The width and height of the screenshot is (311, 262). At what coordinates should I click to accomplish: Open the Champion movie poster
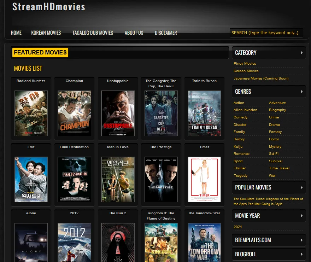[x=74, y=113]
